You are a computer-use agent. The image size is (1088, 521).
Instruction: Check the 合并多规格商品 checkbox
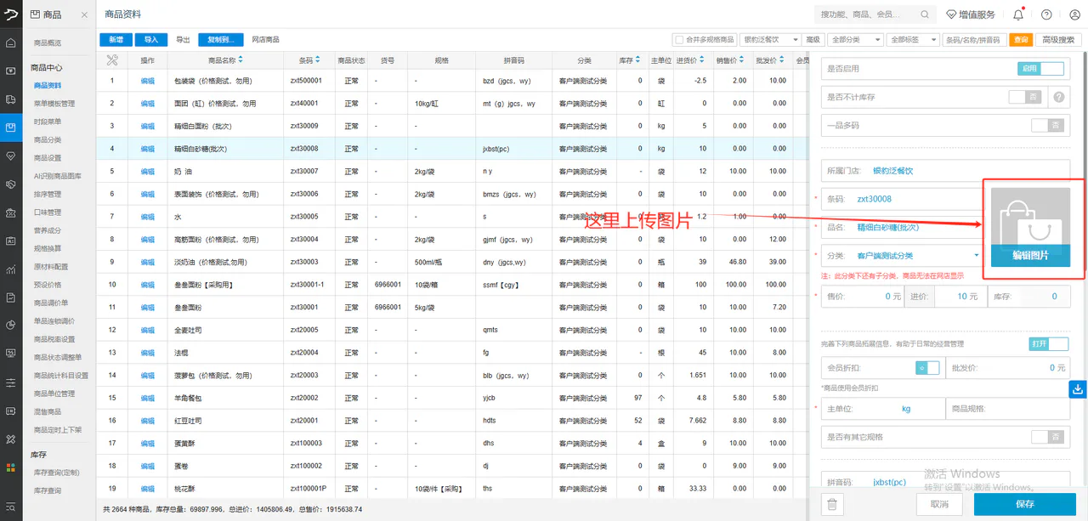pyautogui.click(x=678, y=40)
